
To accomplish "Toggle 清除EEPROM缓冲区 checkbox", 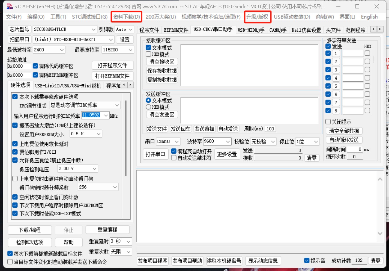I will pyautogui.click(x=35, y=75).
